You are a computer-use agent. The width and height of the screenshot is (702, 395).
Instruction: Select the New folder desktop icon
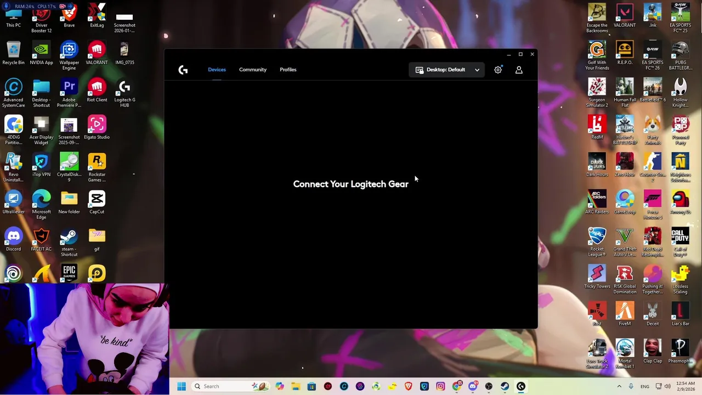[x=69, y=202]
